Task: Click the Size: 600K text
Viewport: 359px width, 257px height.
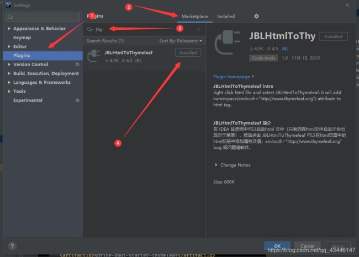Action: click(x=224, y=182)
